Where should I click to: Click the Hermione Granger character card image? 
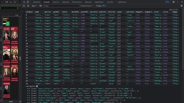[x=14, y=35]
